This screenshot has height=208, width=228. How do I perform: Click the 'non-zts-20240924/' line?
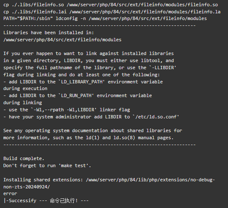(x=27, y=187)
